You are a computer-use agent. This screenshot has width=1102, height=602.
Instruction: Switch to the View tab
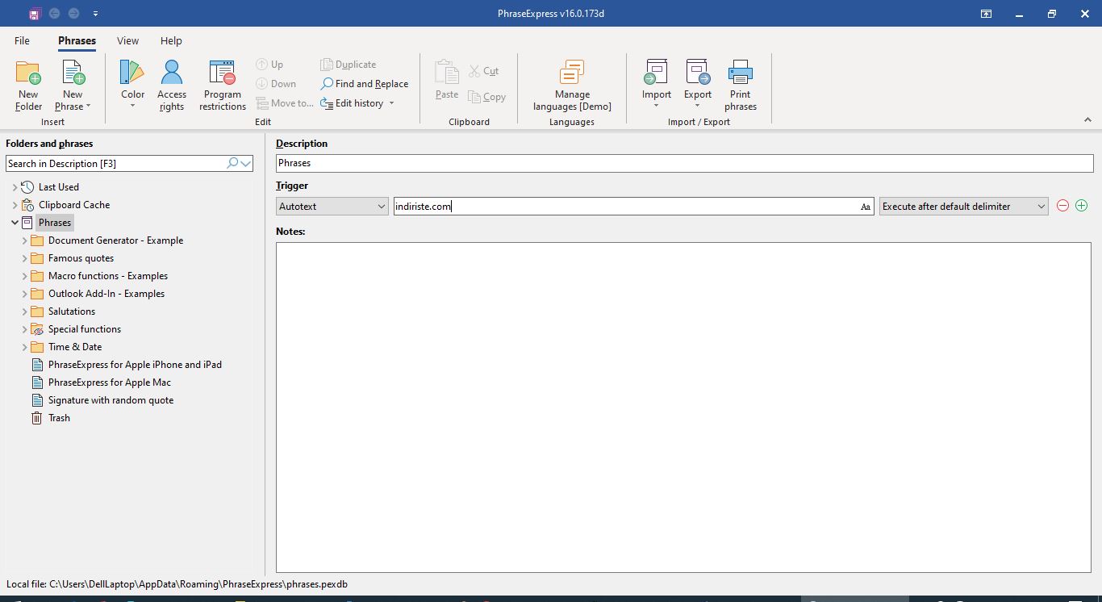pos(127,40)
